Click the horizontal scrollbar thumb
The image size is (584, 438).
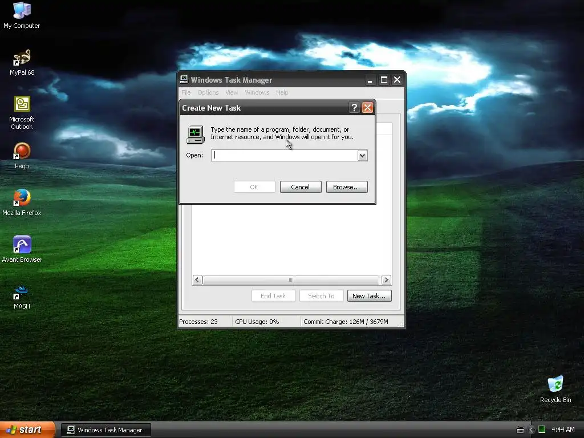coord(291,279)
